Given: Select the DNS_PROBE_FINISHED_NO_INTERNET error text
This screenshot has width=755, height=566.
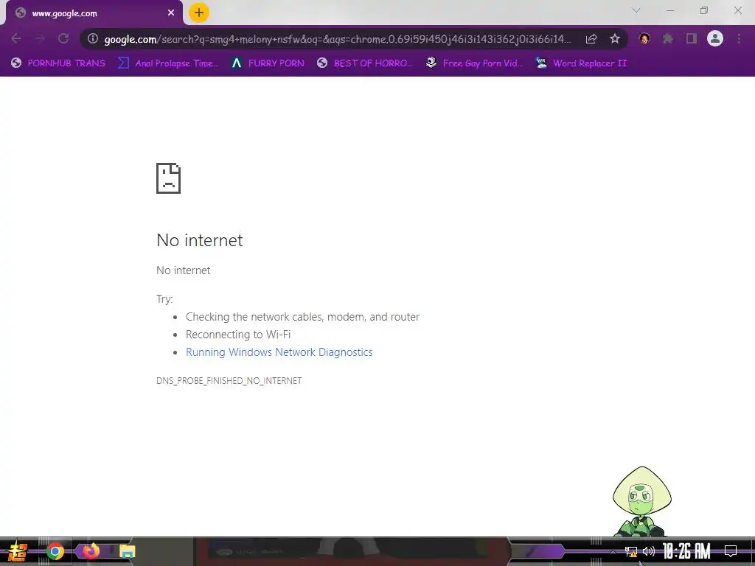Looking at the screenshot, I should point(229,381).
